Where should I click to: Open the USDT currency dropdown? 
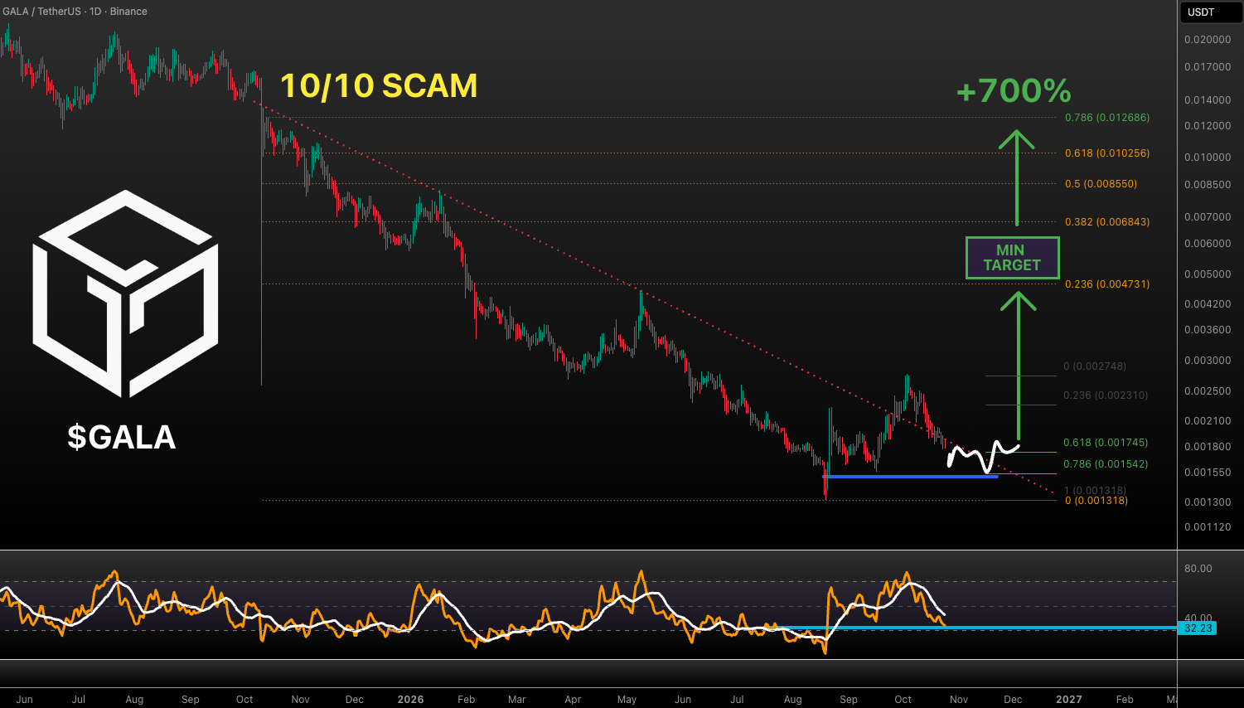(x=1211, y=12)
